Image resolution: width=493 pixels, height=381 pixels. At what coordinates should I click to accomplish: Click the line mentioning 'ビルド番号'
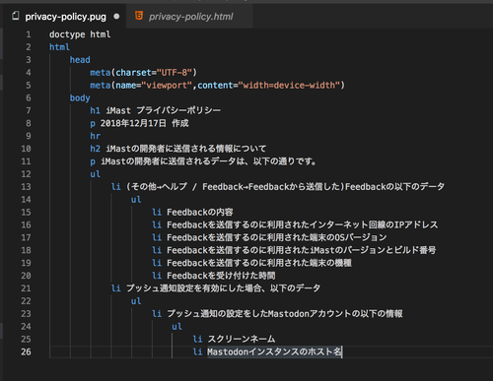(x=294, y=250)
